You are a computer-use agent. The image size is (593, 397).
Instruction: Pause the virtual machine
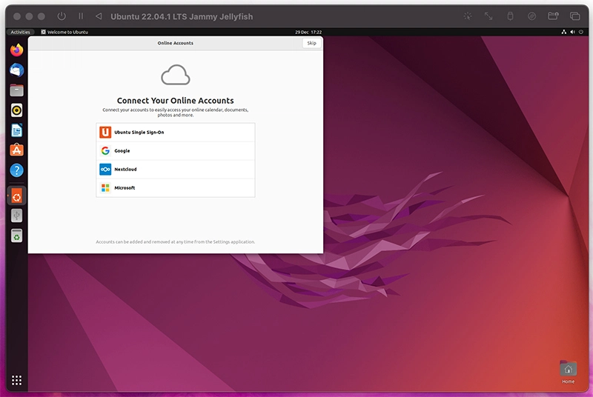81,16
